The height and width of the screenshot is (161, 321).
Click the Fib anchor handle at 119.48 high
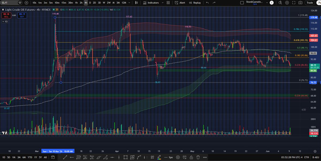coord(55,18)
